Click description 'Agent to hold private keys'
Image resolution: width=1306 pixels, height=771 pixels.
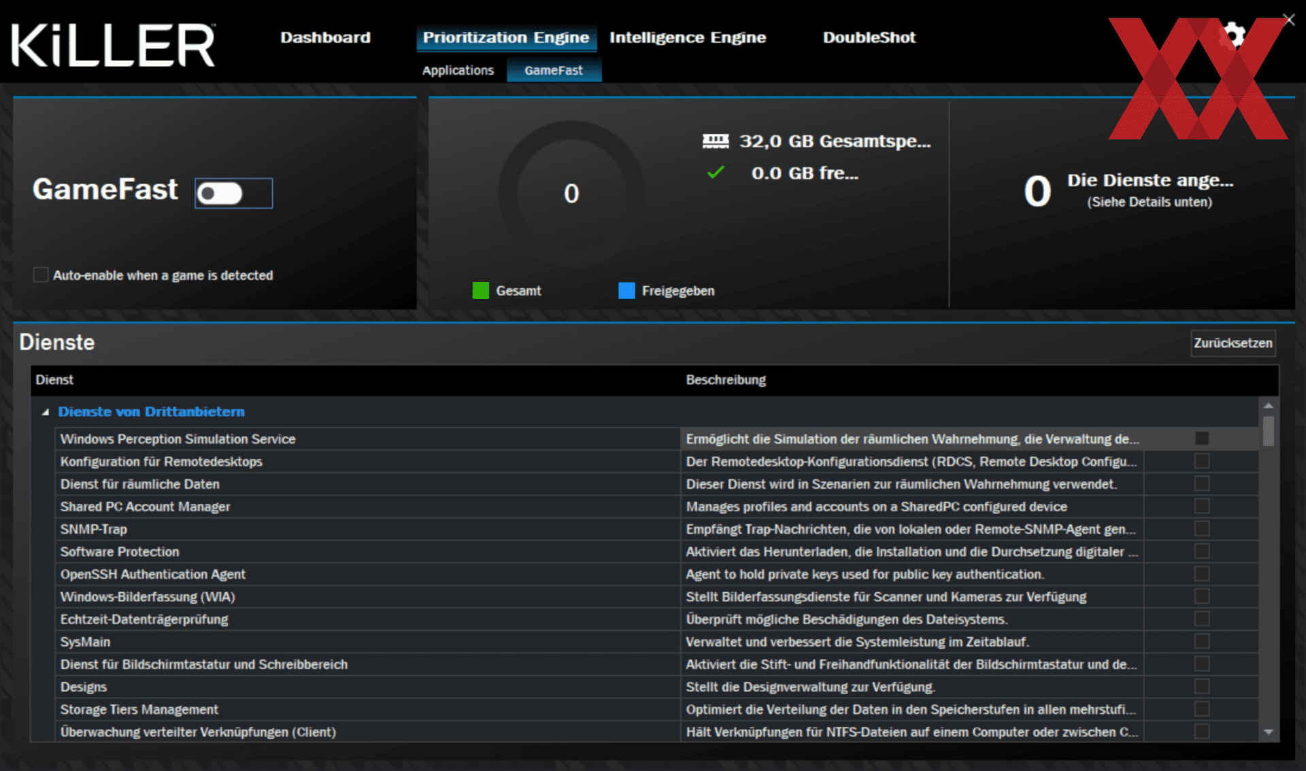point(865,575)
